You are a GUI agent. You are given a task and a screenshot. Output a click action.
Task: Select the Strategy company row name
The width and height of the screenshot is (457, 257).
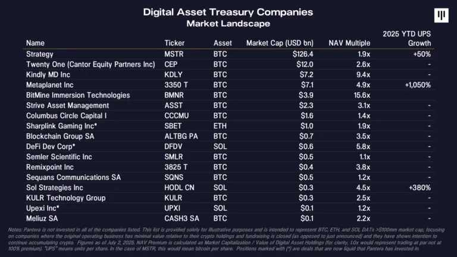point(40,54)
